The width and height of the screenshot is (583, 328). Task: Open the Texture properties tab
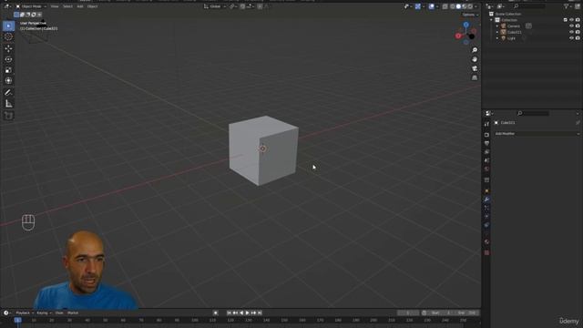point(486,253)
